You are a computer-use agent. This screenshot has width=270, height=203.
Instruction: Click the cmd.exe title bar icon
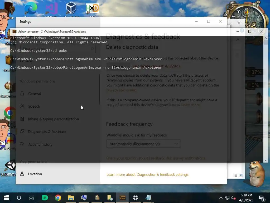15,32
